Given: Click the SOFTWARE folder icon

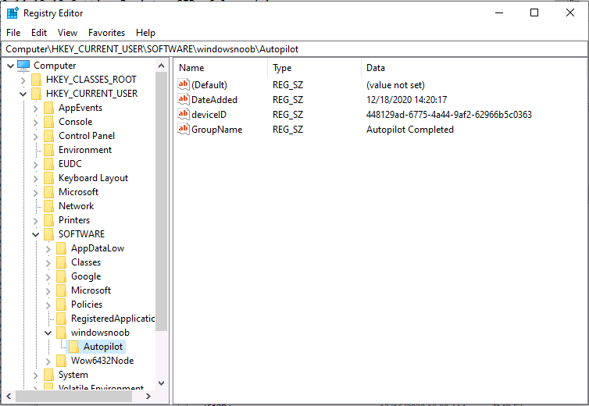Looking at the screenshot, I should click(x=49, y=234).
